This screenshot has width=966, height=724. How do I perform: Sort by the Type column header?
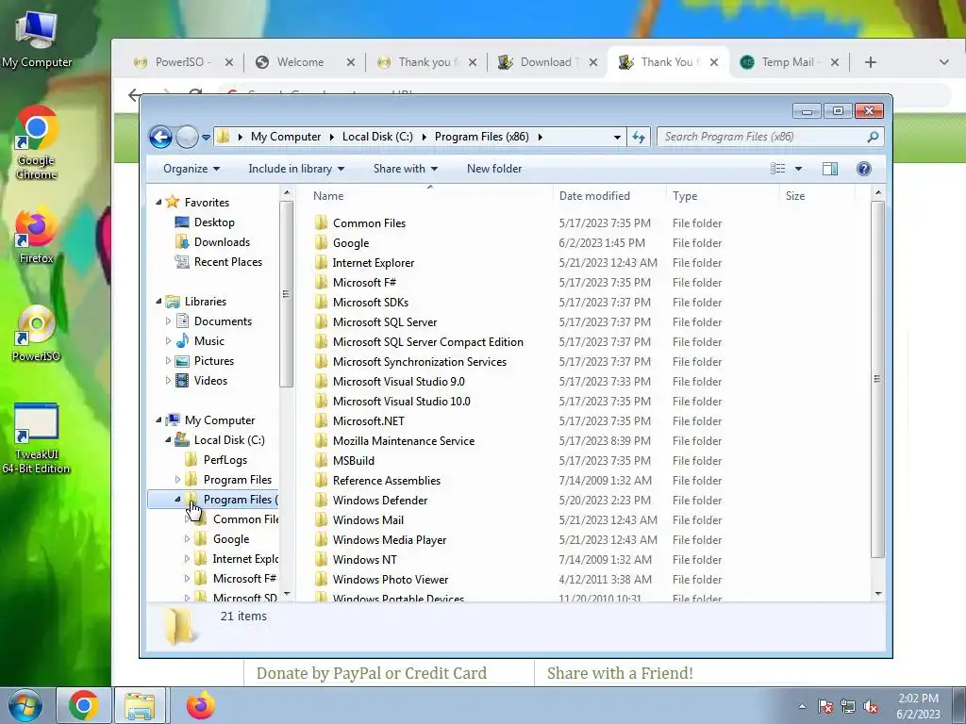tap(685, 196)
